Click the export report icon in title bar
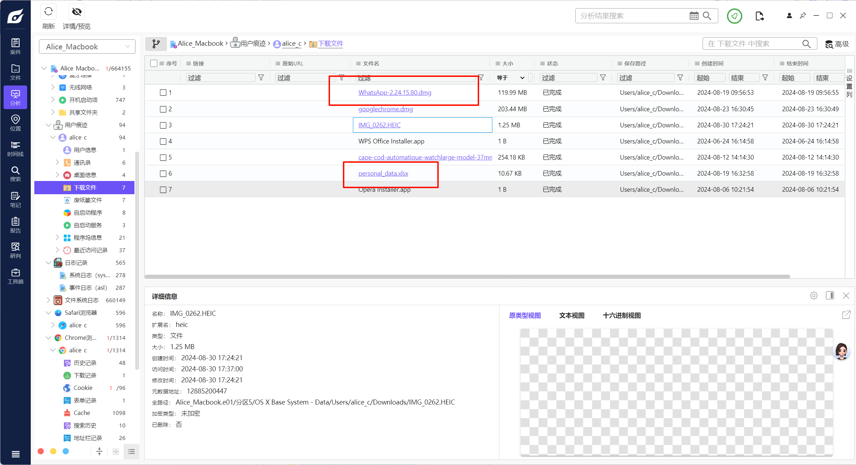The height and width of the screenshot is (465, 856). 759,16
